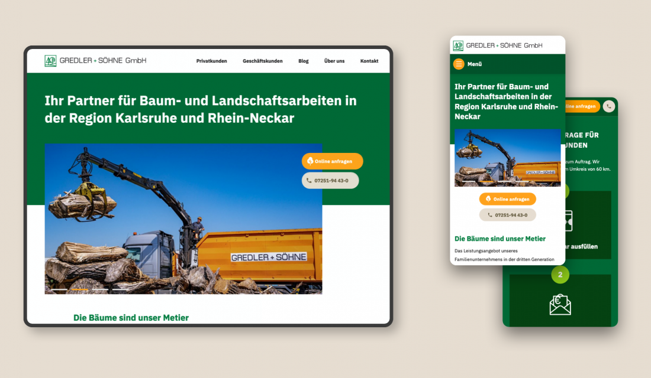Click the text "Das Leistungsangebot unseres"
The height and width of the screenshot is (378, 651).
(486, 251)
